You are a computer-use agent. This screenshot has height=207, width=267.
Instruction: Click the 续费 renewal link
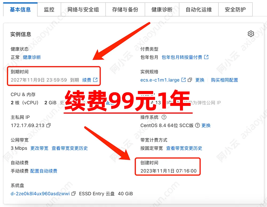coord(87,80)
